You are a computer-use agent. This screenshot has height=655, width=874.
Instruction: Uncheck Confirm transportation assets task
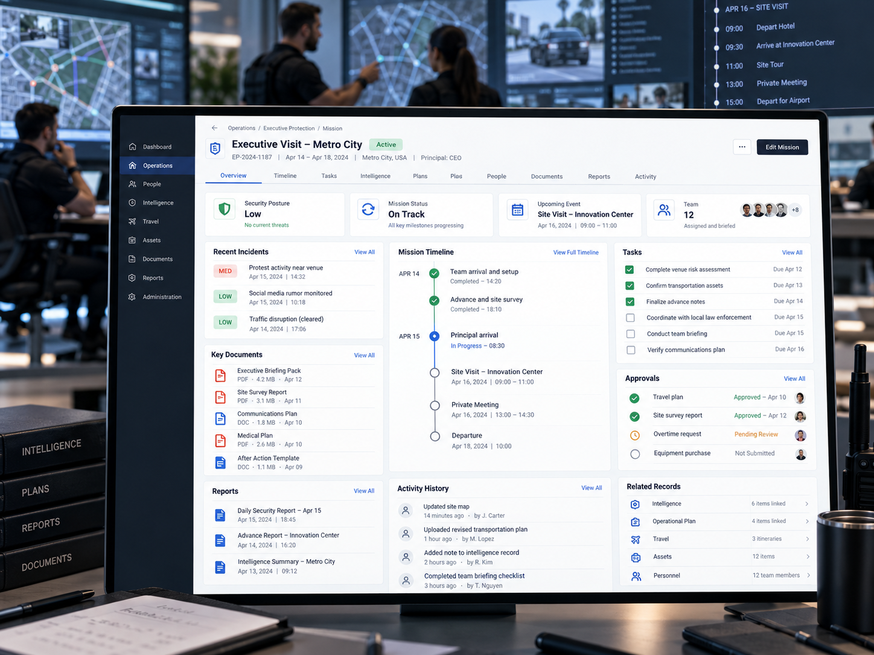click(x=630, y=285)
